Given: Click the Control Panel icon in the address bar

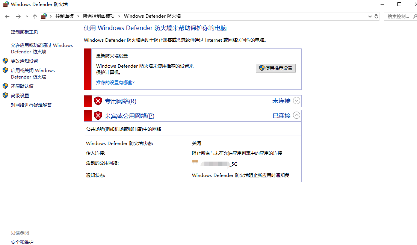Looking at the screenshot, I should 44,16.
